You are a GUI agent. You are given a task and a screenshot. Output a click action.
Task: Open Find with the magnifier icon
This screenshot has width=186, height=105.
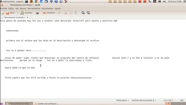click(x=83, y=13)
